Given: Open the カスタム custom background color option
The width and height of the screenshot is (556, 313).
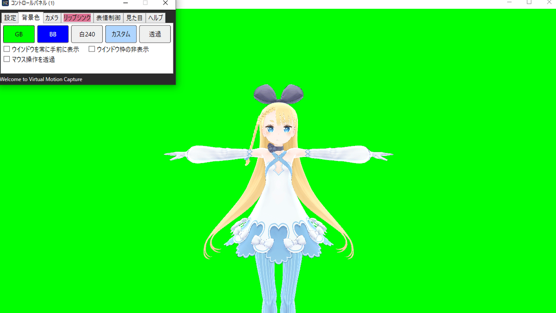Looking at the screenshot, I should point(121,34).
